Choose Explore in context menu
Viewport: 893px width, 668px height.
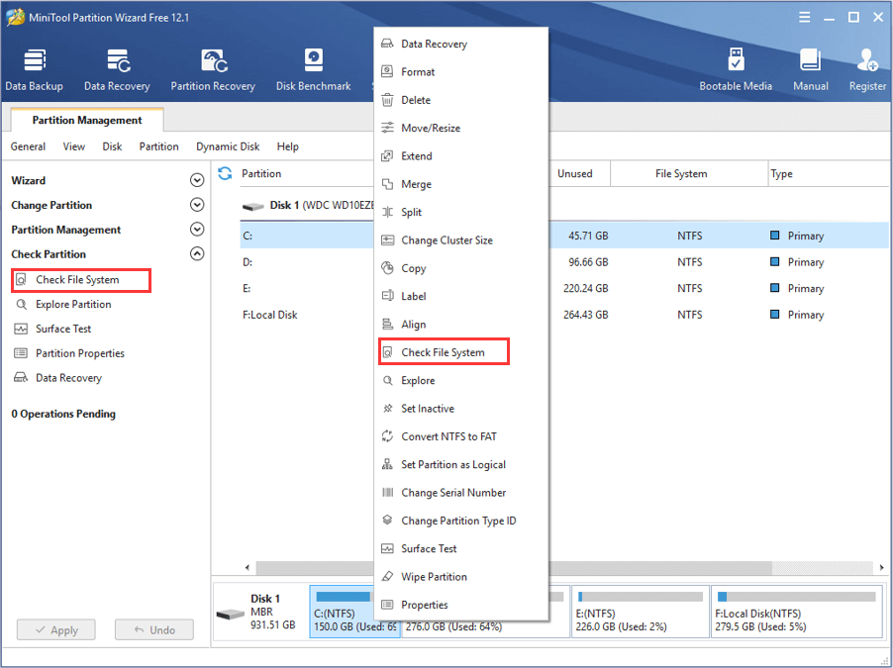click(460, 380)
